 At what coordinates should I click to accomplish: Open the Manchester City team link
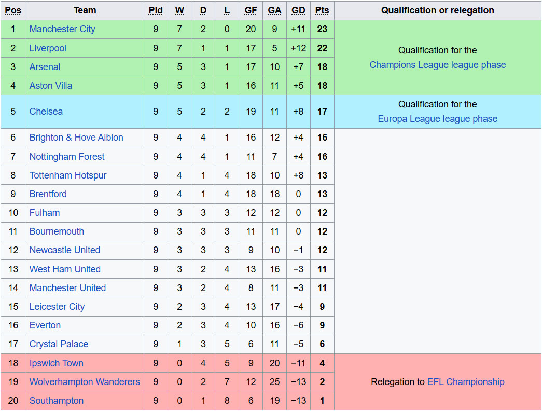tap(62, 29)
